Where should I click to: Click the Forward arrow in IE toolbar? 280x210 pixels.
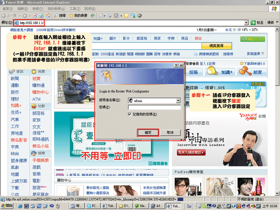(x=25, y=16)
